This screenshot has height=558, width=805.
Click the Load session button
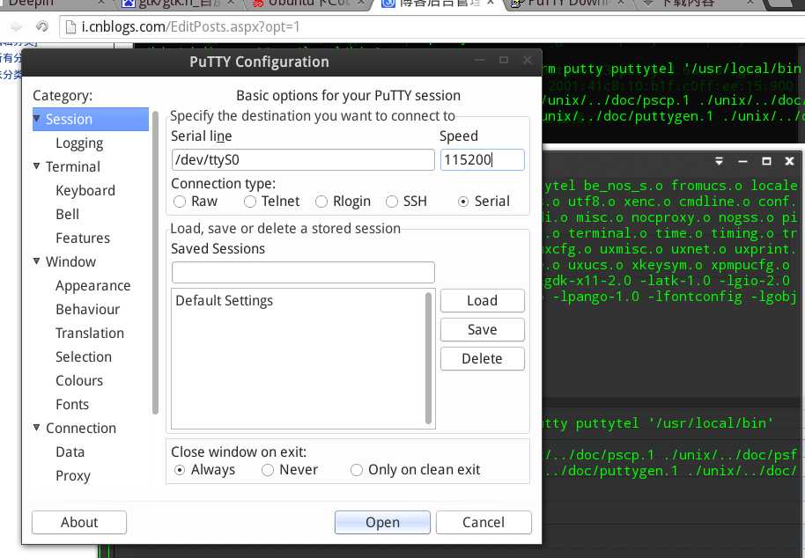coord(482,300)
